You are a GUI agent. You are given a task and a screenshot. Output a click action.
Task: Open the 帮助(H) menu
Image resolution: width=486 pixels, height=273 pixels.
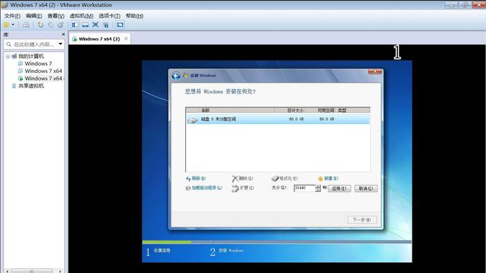click(x=134, y=16)
